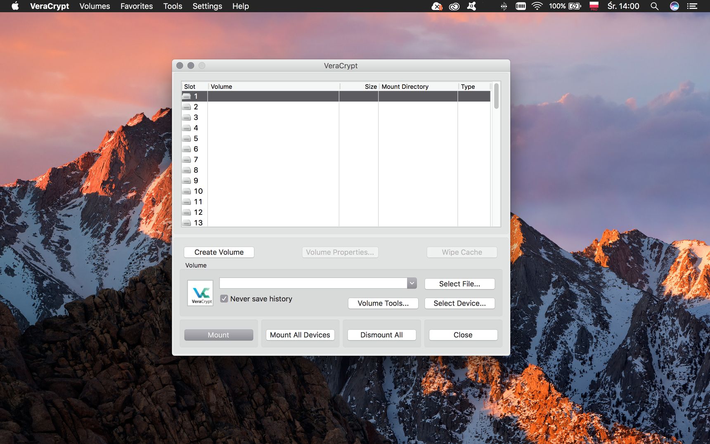The image size is (710, 444).
Task: Open Spotlight search magnifier icon
Action: click(654, 6)
